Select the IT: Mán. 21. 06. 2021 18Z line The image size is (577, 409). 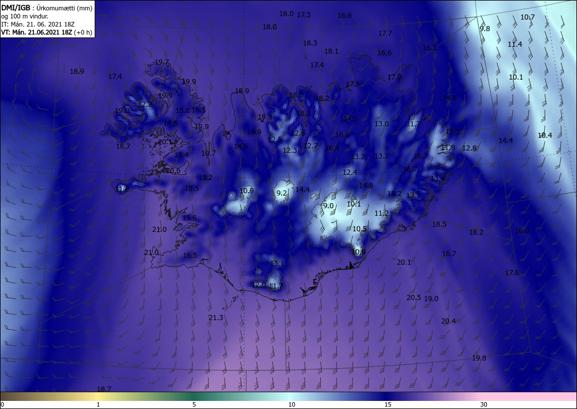tap(38, 24)
